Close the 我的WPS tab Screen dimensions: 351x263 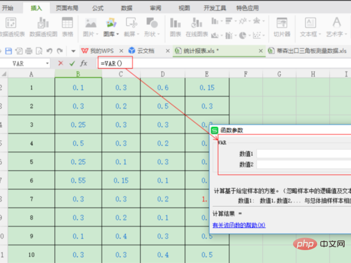[x=121, y=51]
